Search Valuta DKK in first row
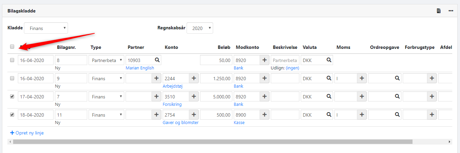The image size is (460, 153). click(x=329, y=60)
